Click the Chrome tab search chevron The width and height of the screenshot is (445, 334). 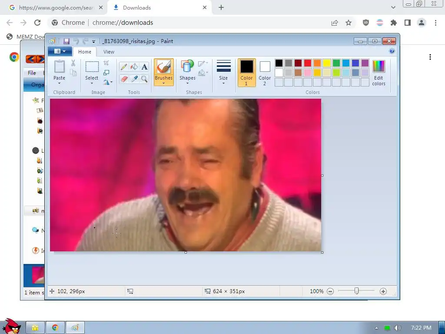[x=393, y=8]
